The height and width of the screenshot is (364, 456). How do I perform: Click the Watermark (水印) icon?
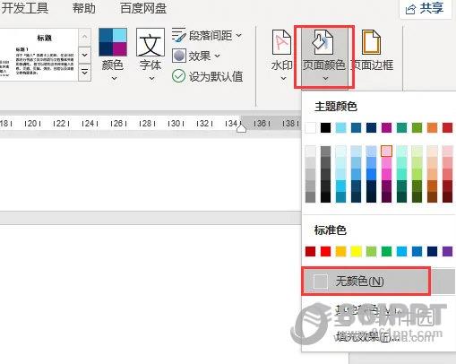click(x=281, y=42)
